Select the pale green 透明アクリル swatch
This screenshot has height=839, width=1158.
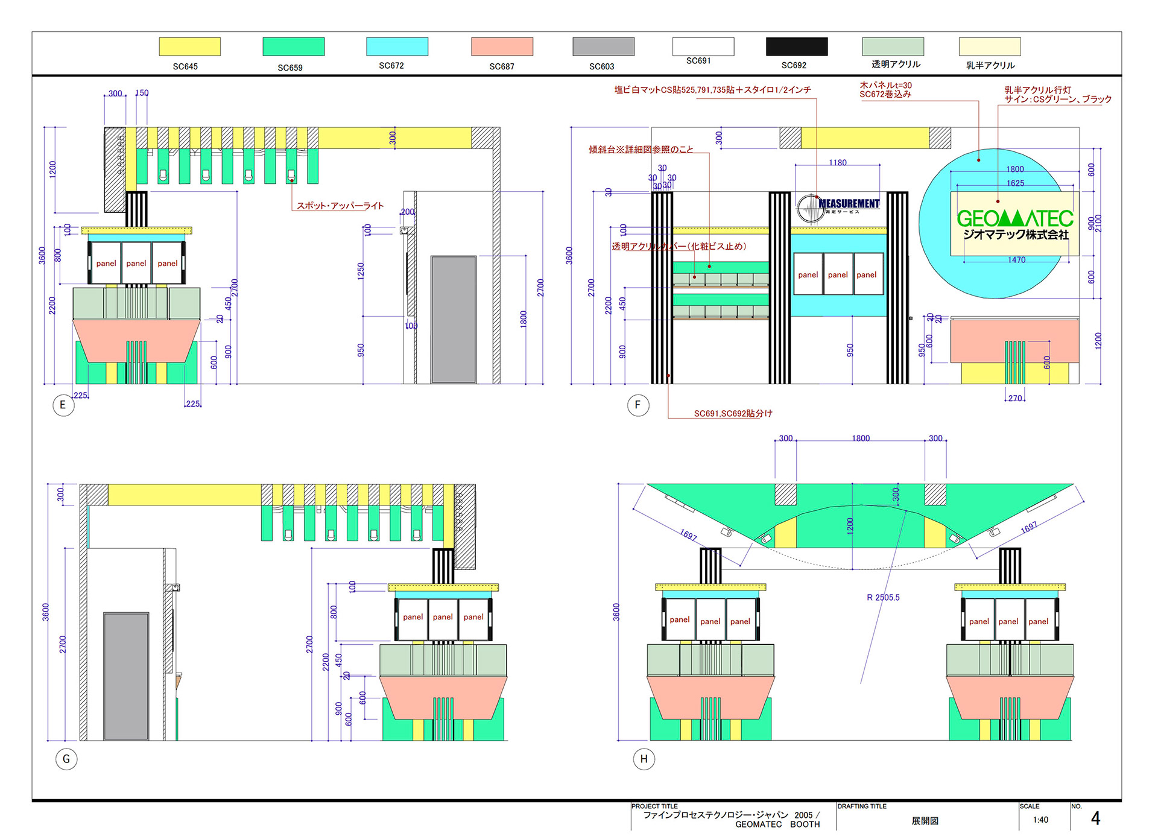pos(893,46)
